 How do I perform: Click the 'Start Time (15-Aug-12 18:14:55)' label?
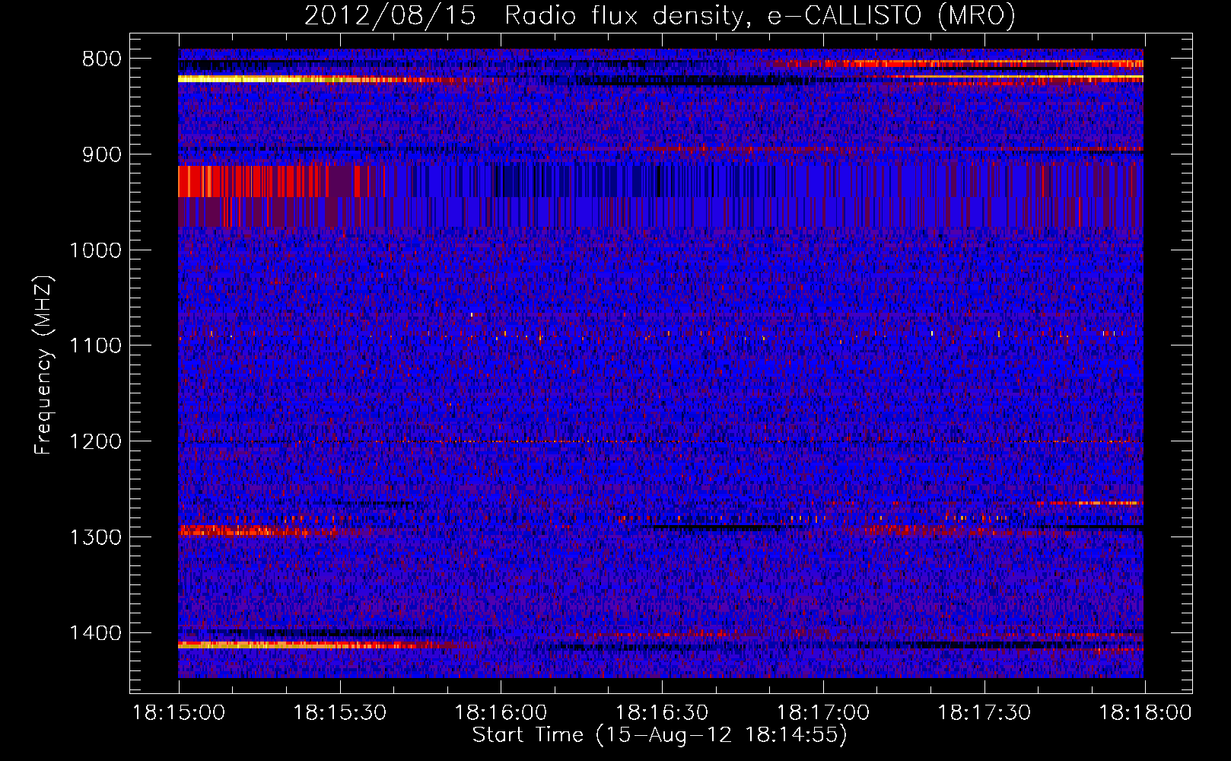(x=660, y=735)
